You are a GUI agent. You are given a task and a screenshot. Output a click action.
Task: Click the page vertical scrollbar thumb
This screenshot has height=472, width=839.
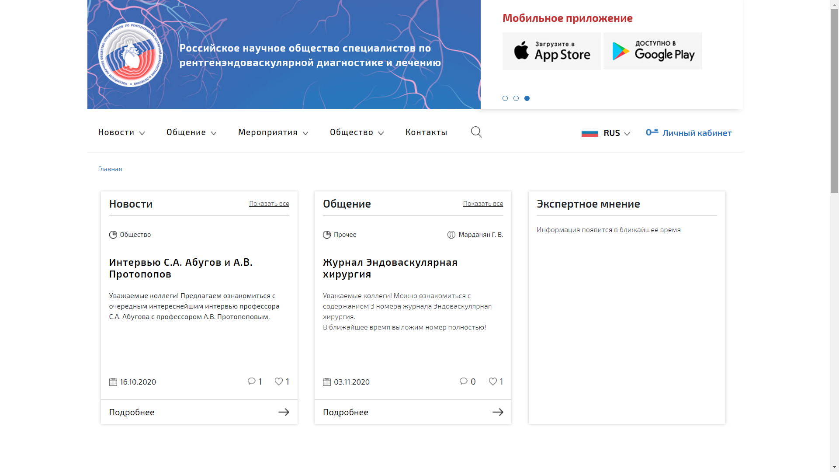[x=834, y=101]
